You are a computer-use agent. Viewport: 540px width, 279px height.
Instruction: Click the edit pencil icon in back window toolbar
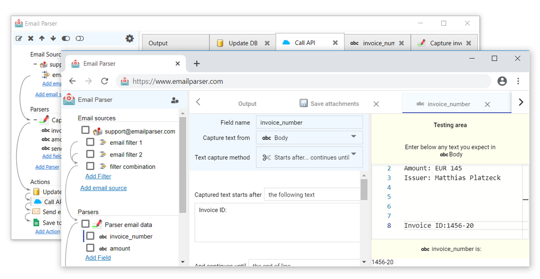19,38
